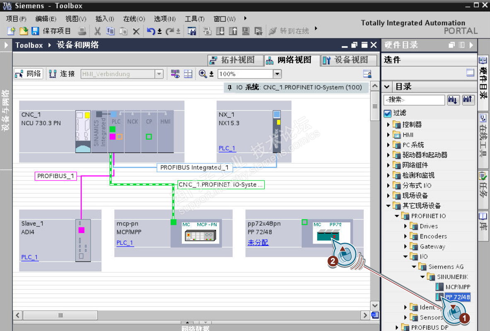Click the show page breaks grid icon

(x=188, y=74)
